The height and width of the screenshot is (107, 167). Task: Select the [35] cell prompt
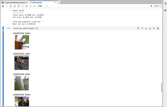point(9,28)
